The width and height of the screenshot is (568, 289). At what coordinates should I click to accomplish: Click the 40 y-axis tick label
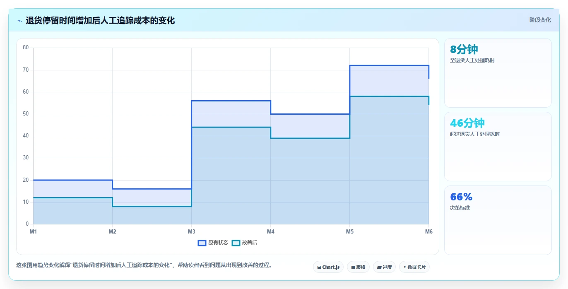(x=26, y=136)
